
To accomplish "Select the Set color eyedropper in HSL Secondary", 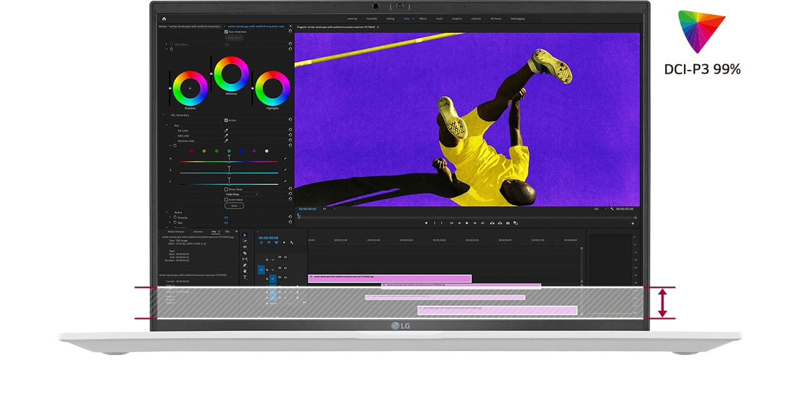I will tap(225, 130).
